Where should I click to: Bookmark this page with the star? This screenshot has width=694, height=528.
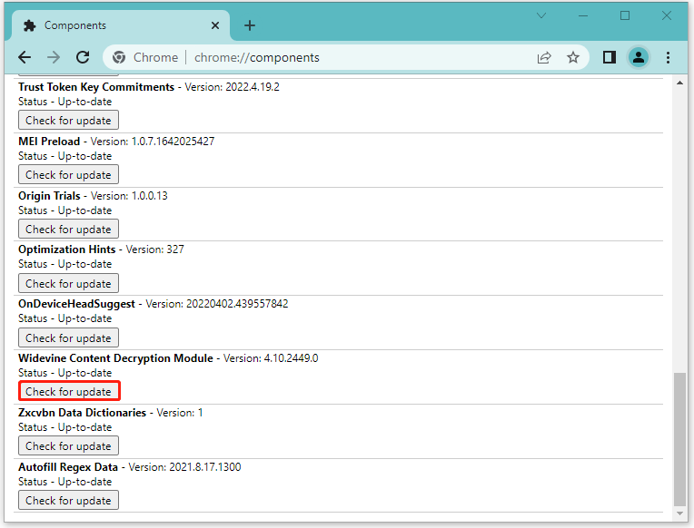[573, 57]
